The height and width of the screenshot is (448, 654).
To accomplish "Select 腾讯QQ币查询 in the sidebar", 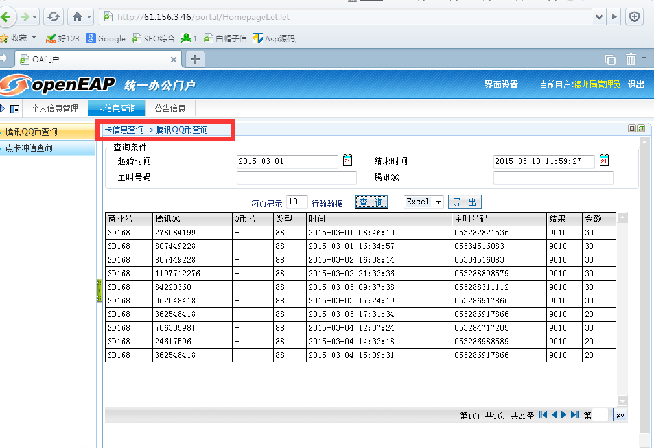I will (x=47, y=132).
